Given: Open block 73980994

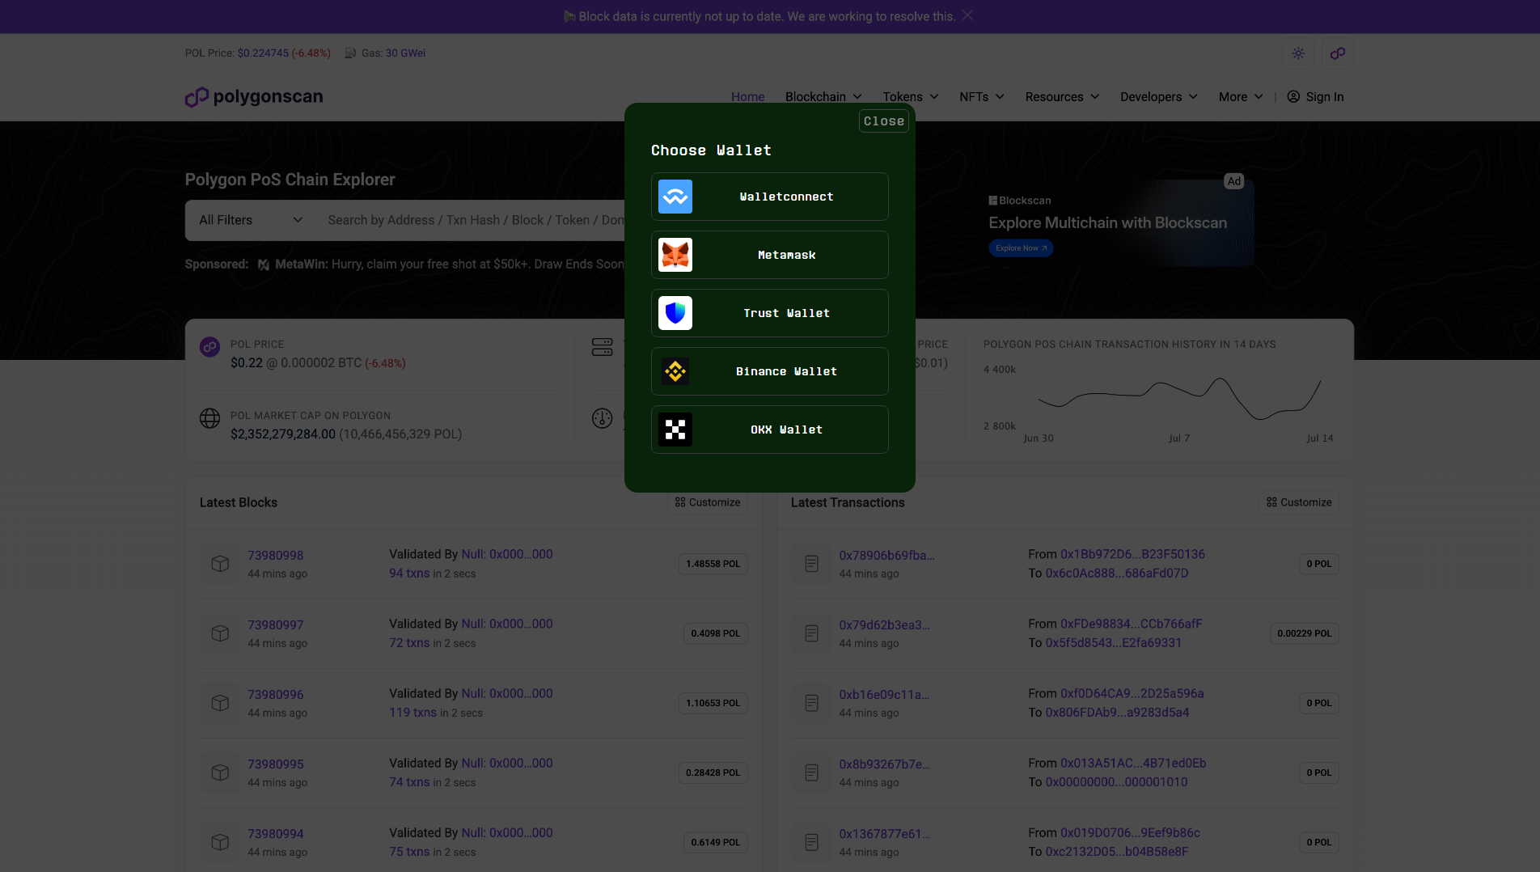Looking at the screenshot, I should pyautogui.click(x=276, y=834).
